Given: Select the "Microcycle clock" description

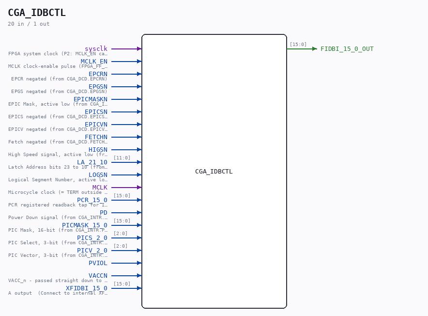Looking at the screenshot, I should (x=58, y=192).
